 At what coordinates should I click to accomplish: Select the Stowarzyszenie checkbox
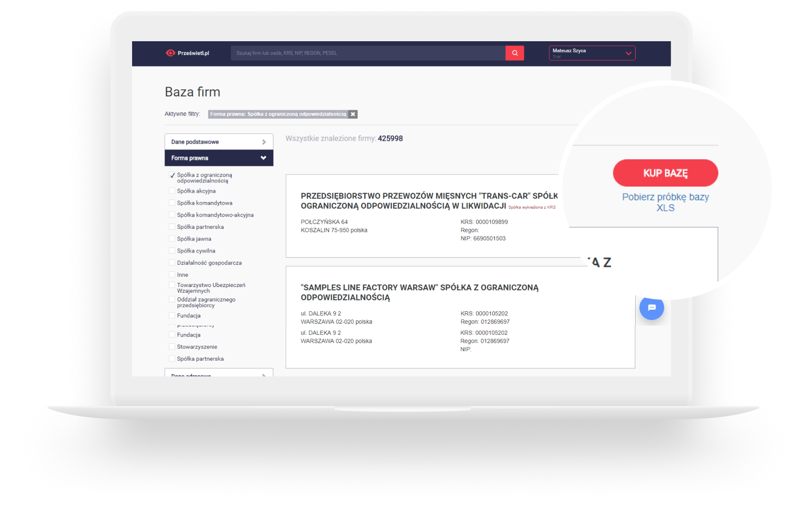pos(172,347)
